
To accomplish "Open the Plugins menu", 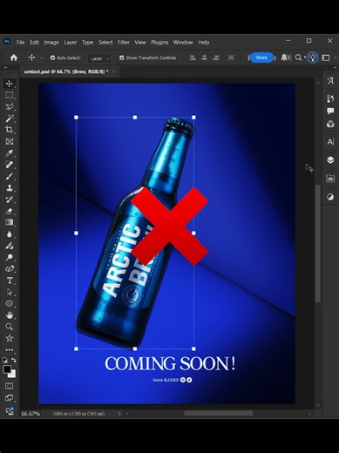I will tap(159, 43).
